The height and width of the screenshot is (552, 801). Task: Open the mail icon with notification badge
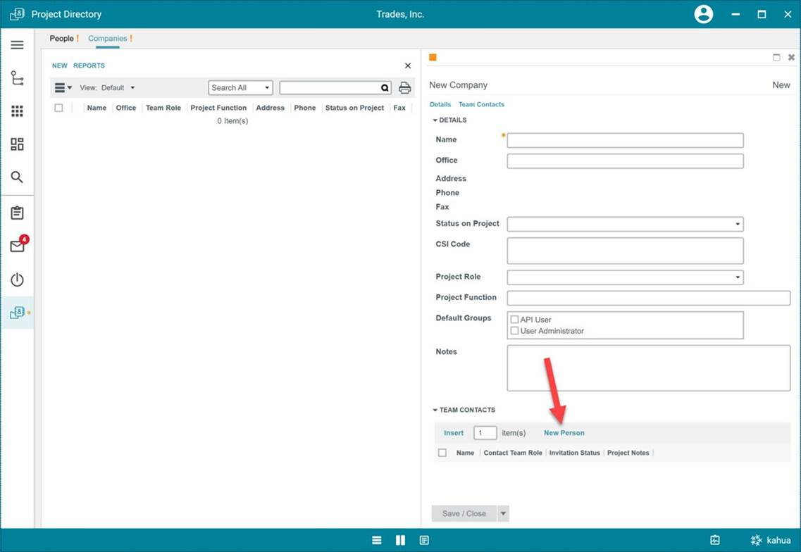click(17, 246)
